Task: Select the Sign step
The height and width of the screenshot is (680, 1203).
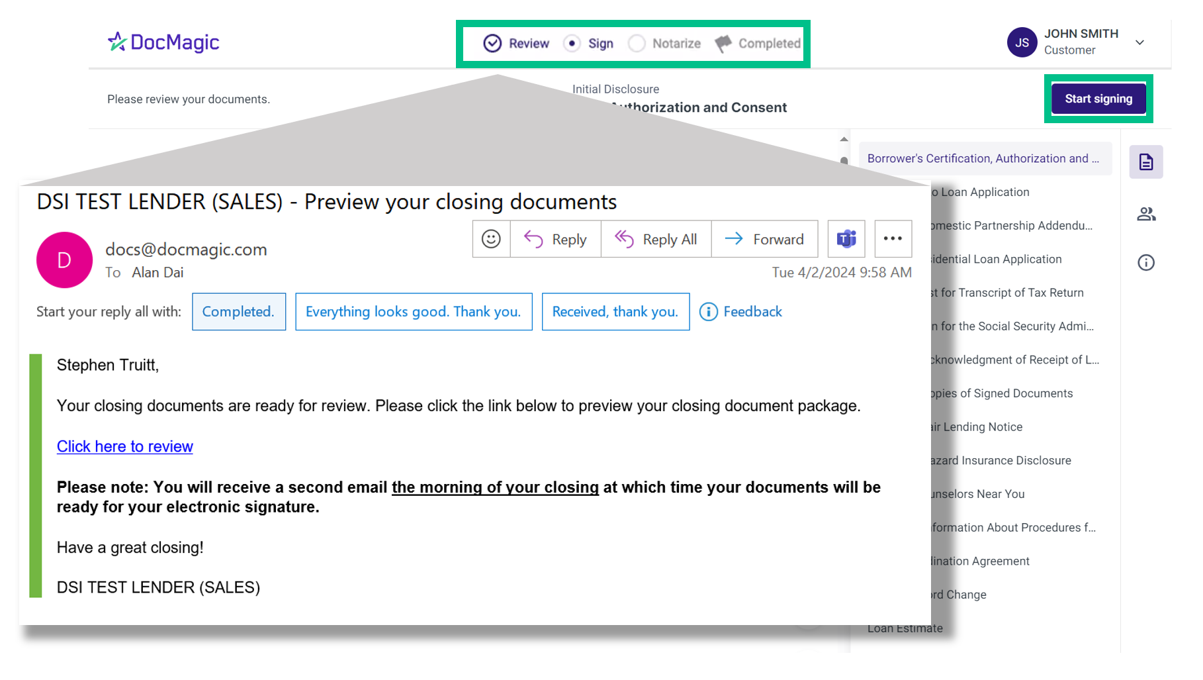Action: click(x=588, y=44)
